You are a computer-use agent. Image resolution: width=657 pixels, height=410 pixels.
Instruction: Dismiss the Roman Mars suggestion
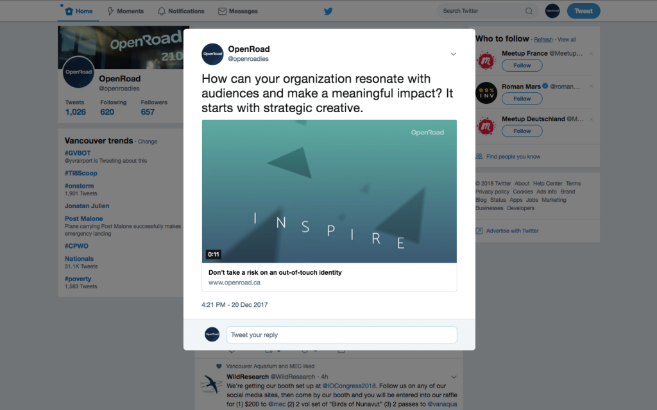pyautogui.click(x=591, y=86)
